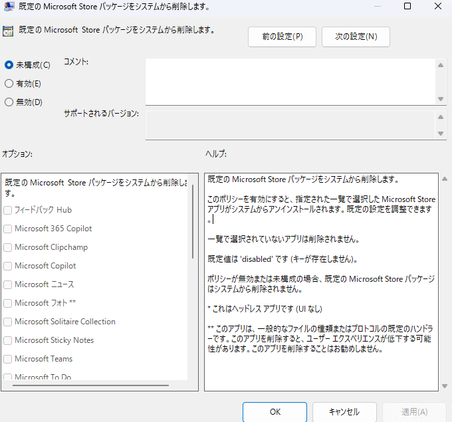Image resolution: width=452 pixels, height=422 pixels.
Task: Click the help pane scroll up arrow
Action: click(445, 179)
